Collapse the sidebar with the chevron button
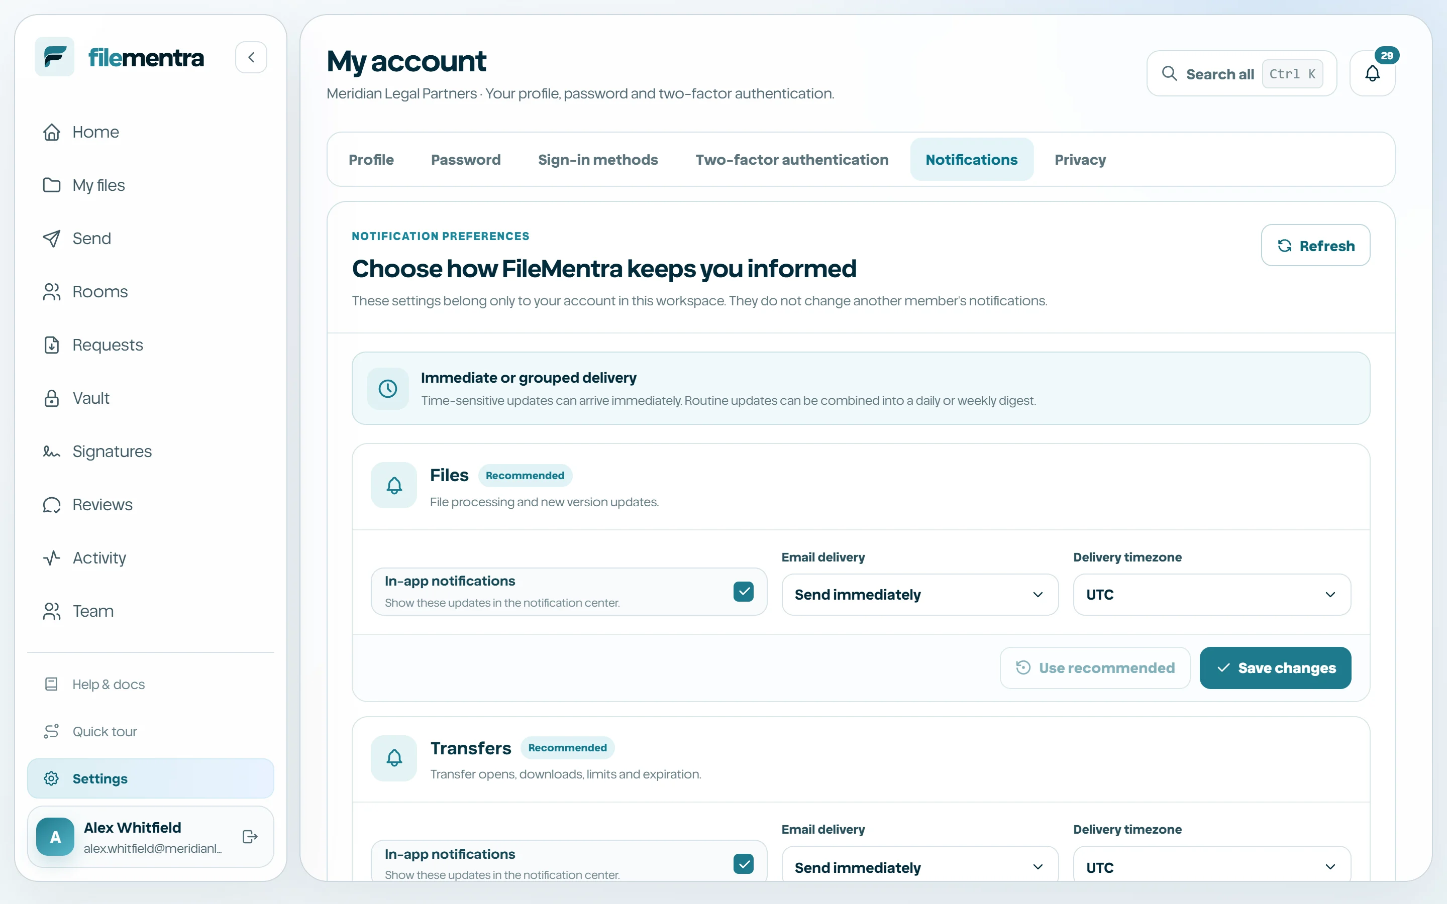Image resolution: width=1447 pixels, height=904 pixels. pyautogui.click(x=251, y=57)
